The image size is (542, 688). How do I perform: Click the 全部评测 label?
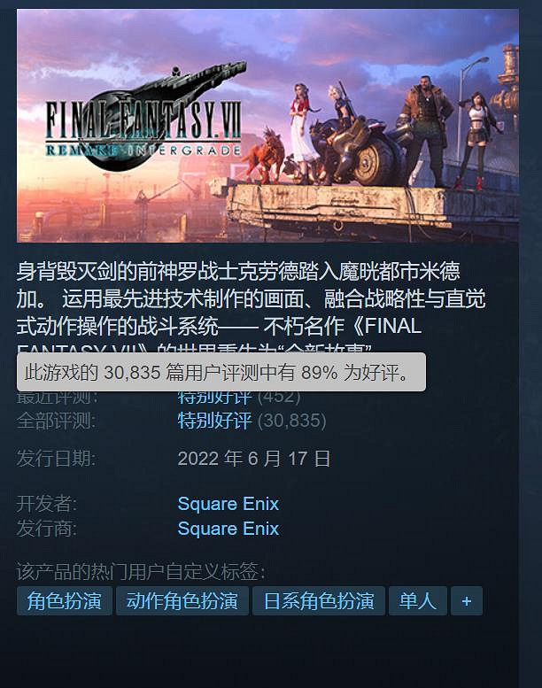(56, 421)
